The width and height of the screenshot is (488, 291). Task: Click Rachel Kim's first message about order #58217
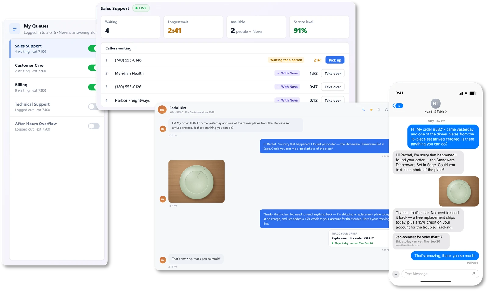[x=235, y=125]
